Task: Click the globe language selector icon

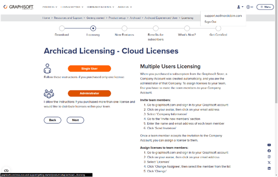Action: coord(249,7)
